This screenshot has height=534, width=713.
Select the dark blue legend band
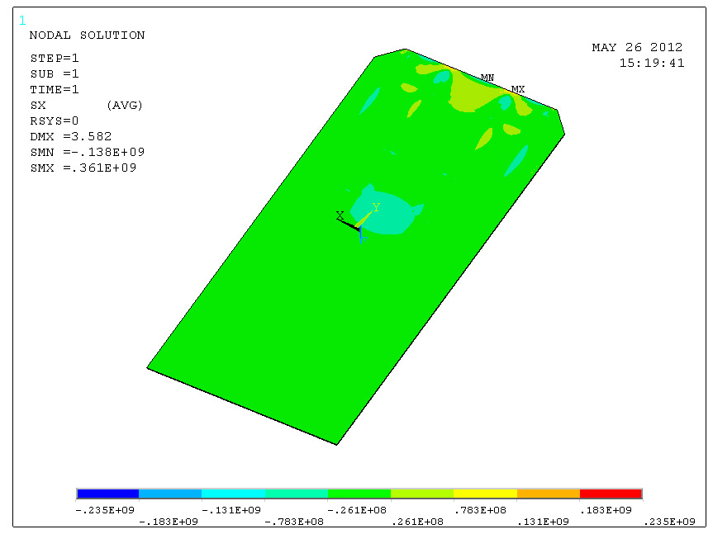[107, 494]
